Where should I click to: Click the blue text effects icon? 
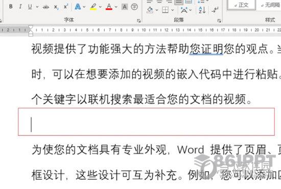point(78,7)
